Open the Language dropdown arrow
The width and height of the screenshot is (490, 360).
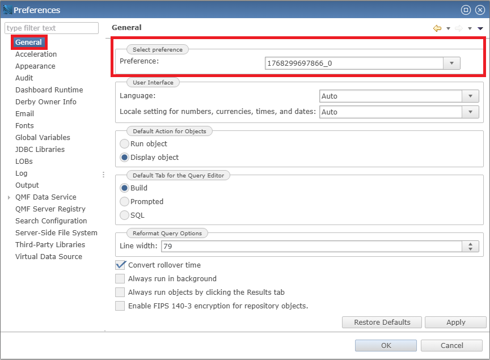470,96
